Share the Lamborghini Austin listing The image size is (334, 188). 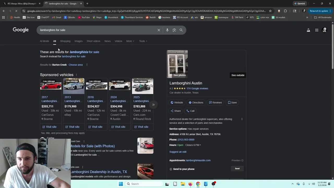click(176, 111)
